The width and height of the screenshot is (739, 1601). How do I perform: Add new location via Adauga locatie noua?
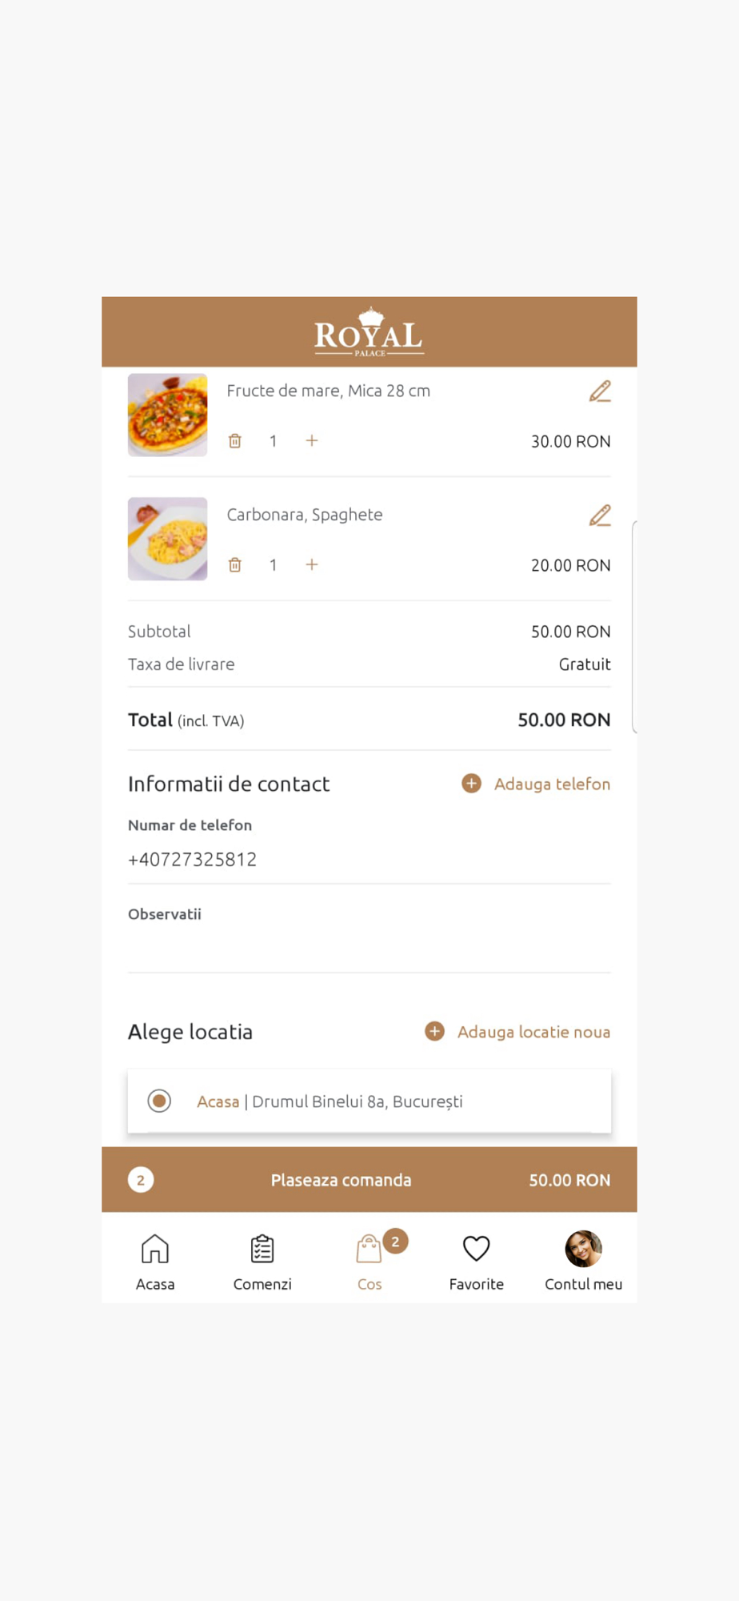517,1032
